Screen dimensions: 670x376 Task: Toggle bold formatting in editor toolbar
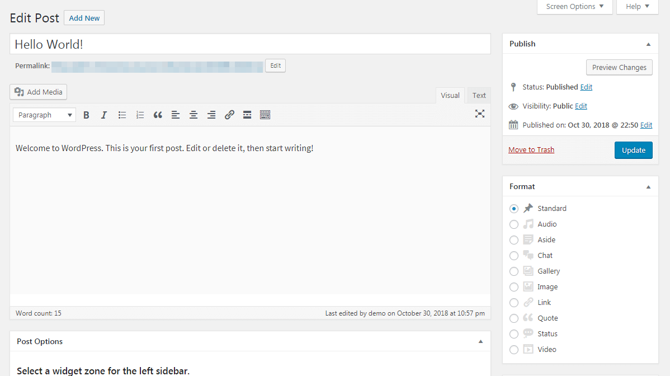click(86, 115)
